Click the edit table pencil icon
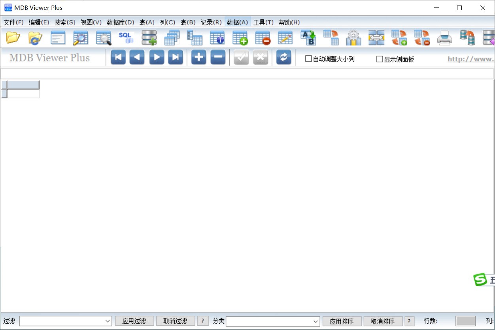 (285, 38)
